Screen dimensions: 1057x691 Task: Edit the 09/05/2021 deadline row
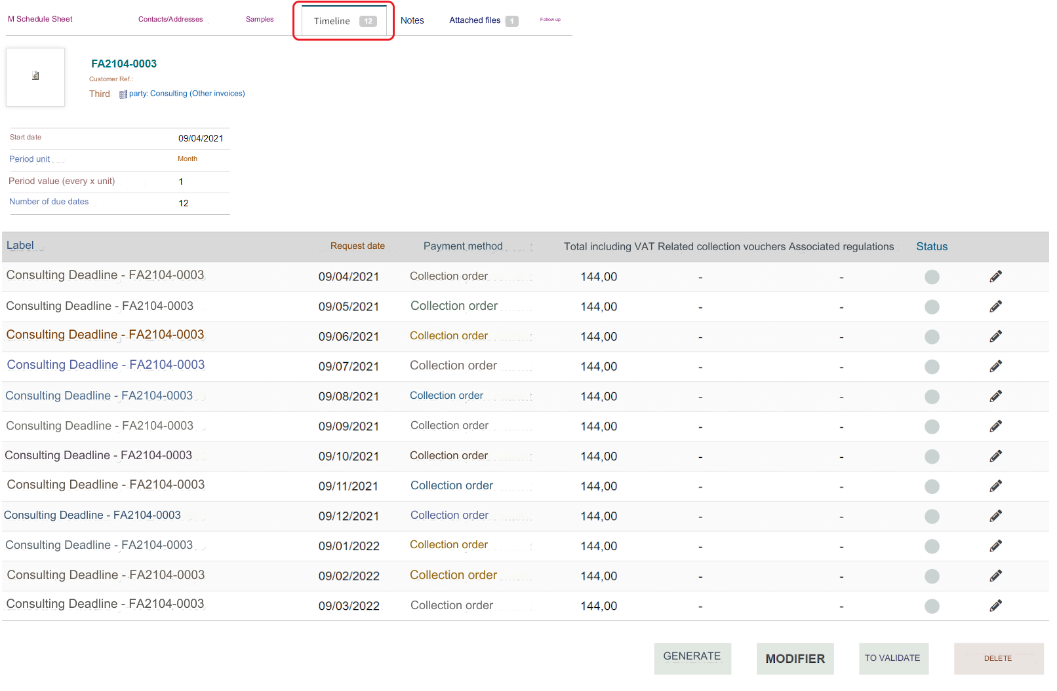(995, 307)
